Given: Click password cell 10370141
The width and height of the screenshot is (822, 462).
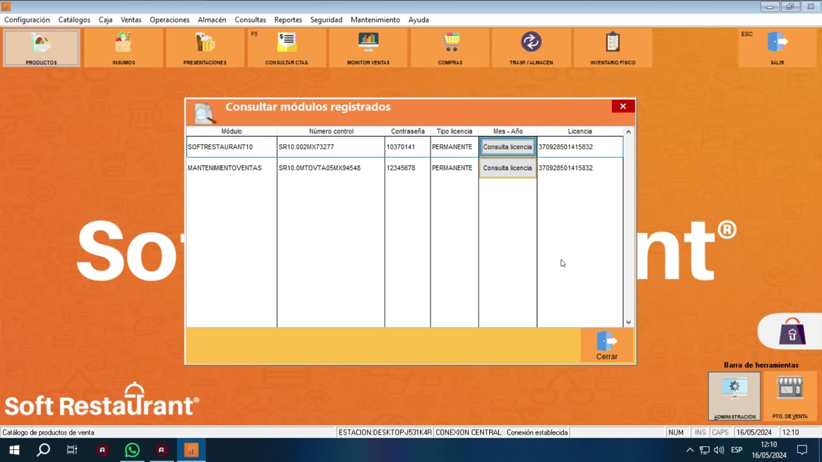Looking at the screenshot, I should (408, 147).
